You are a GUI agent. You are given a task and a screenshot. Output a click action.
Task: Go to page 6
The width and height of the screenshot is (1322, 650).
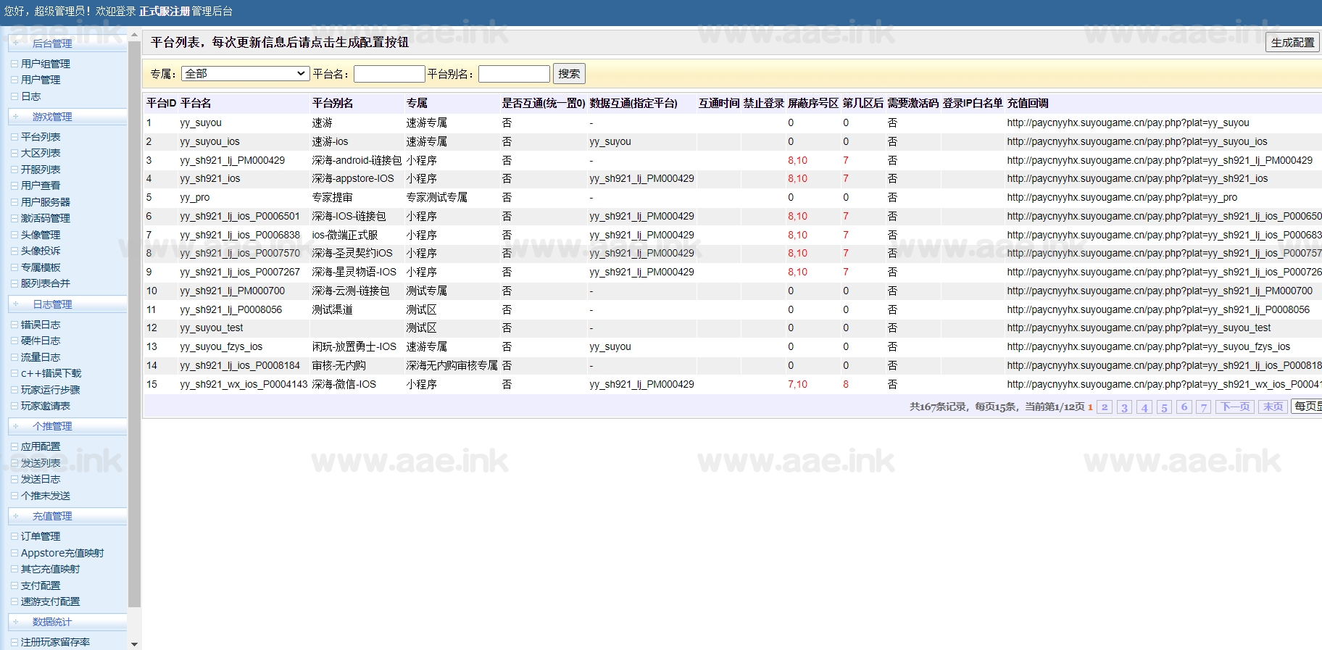pos(1184,407)
